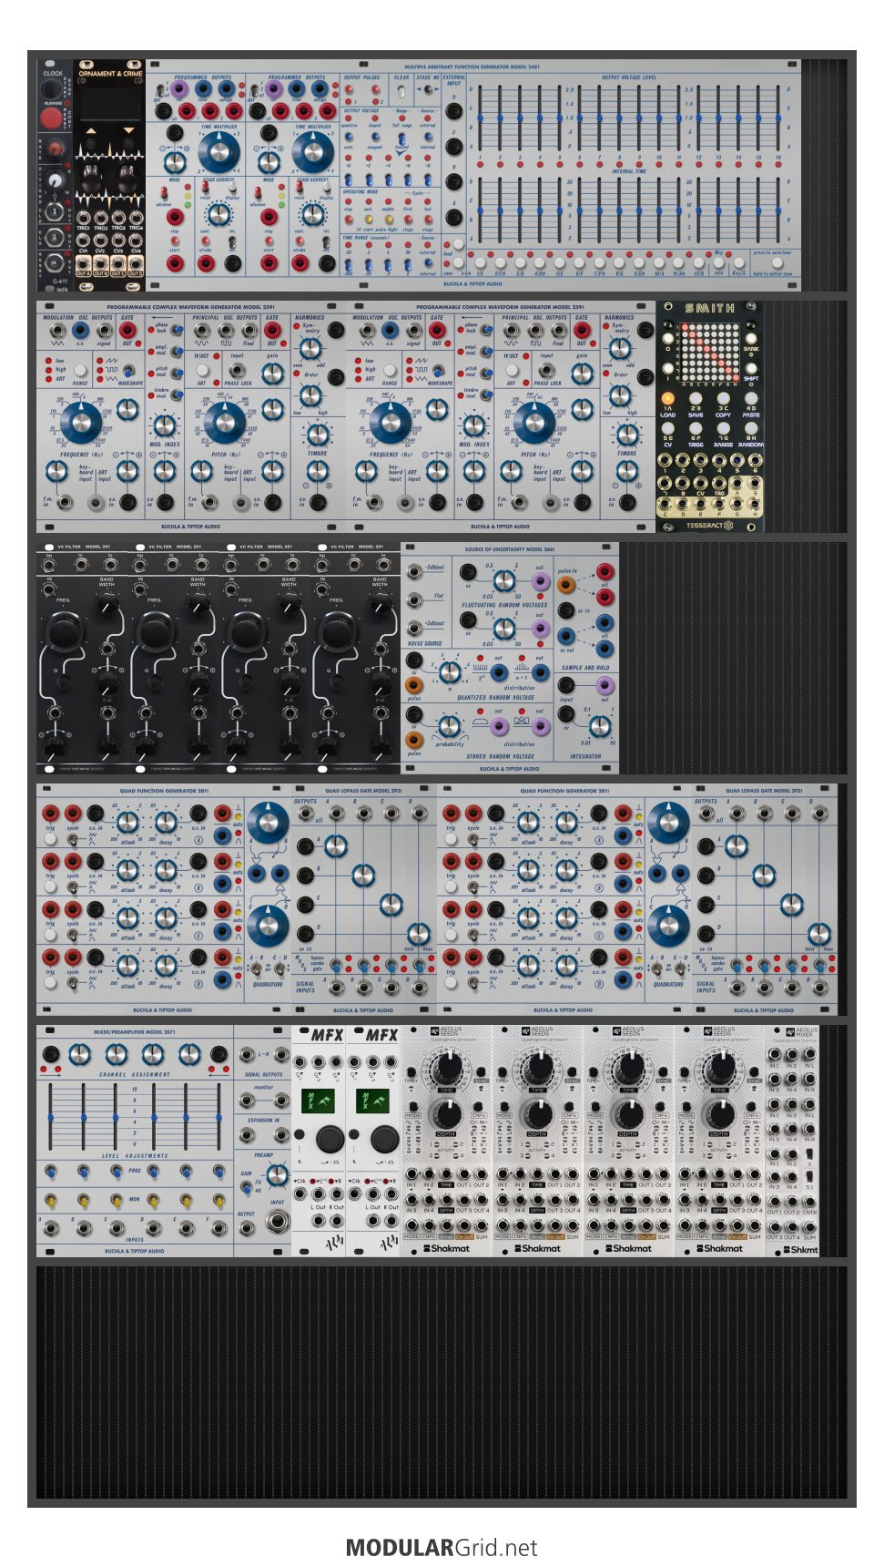Hit the COPY button on the Smith module
The width and height of the screenshot is (884, 1567).
(x=723, y=398)
